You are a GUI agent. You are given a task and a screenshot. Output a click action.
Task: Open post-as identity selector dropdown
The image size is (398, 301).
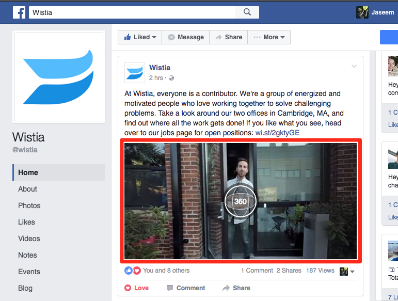pyautogui.click(x=347, y=271)
